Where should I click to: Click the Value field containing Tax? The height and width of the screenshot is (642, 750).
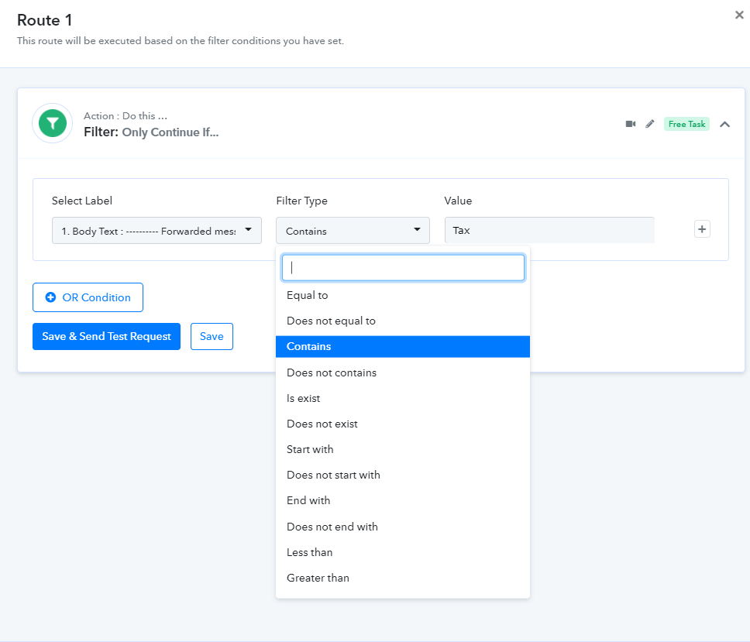[549, 231]
